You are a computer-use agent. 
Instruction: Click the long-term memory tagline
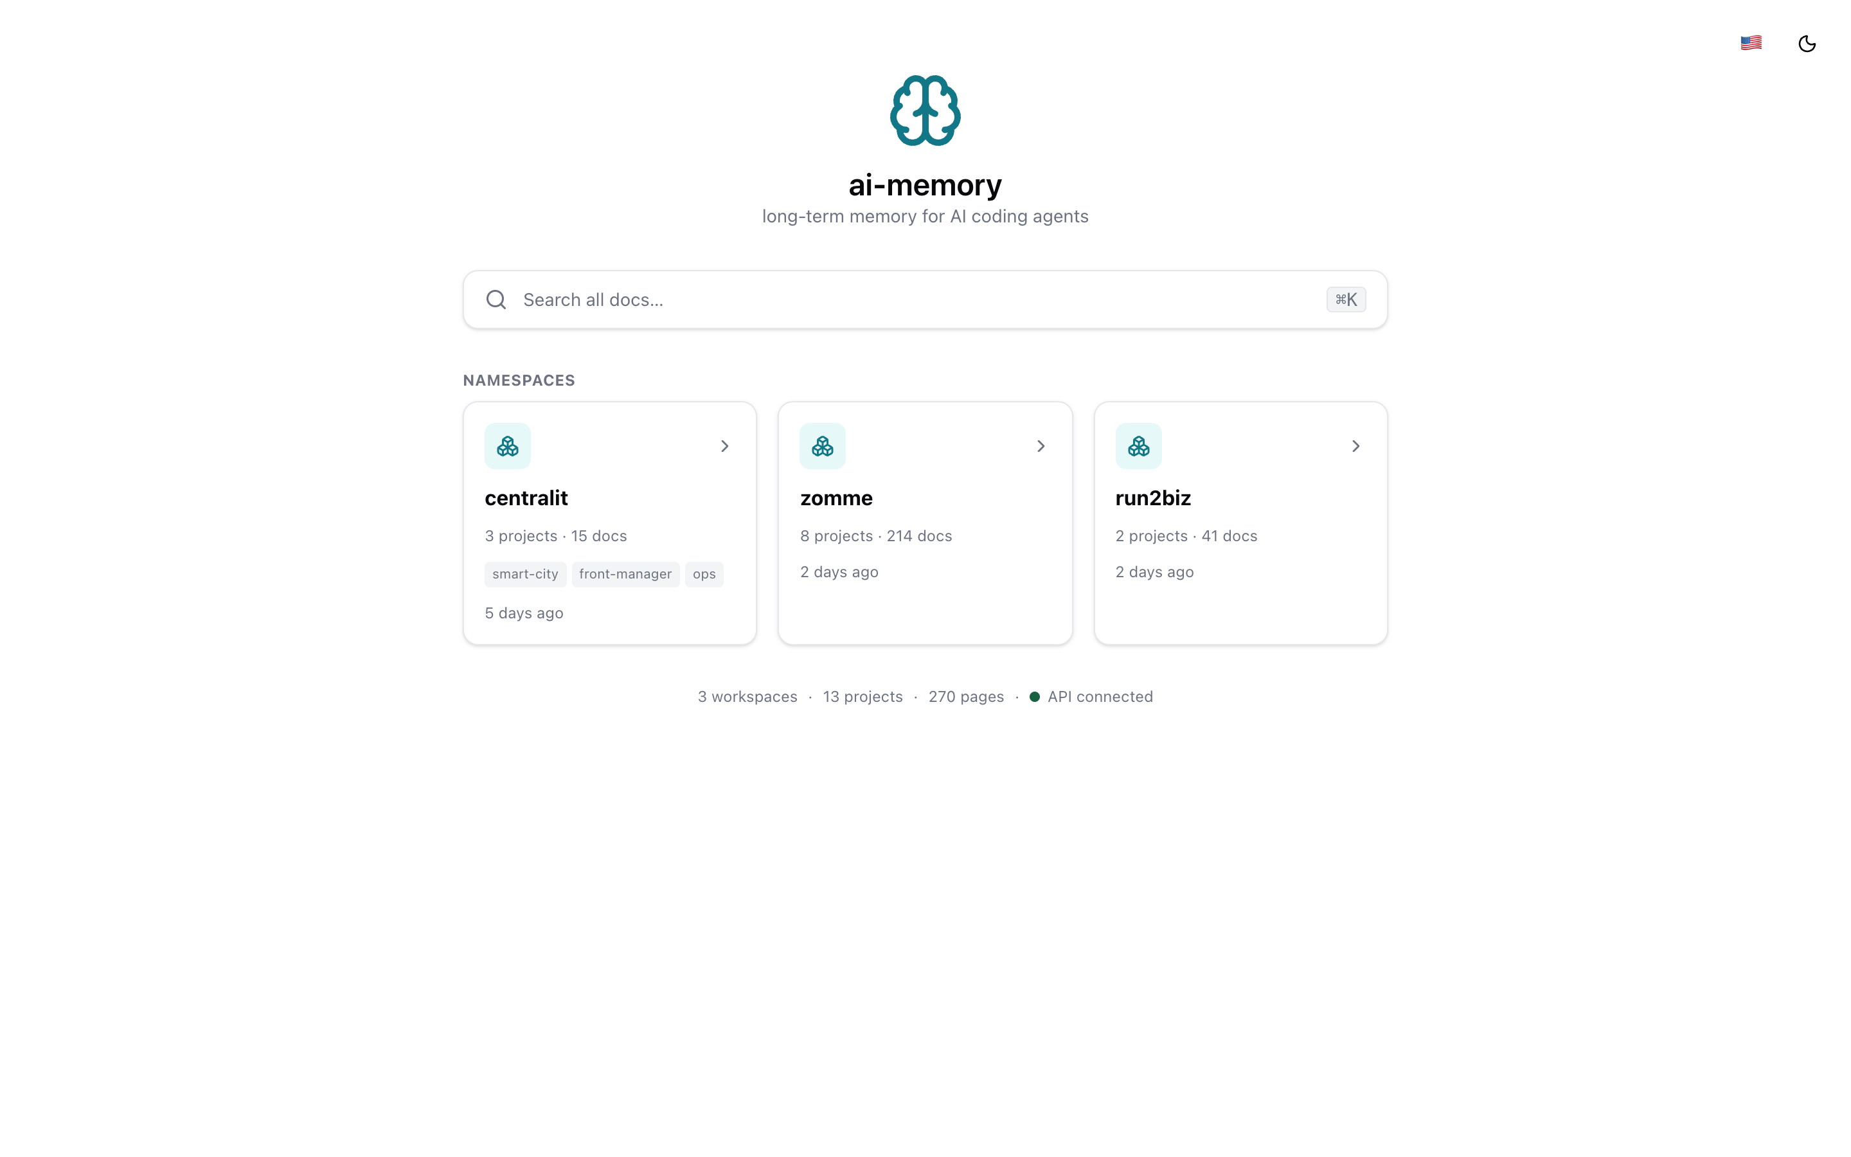tap(925, 217)
